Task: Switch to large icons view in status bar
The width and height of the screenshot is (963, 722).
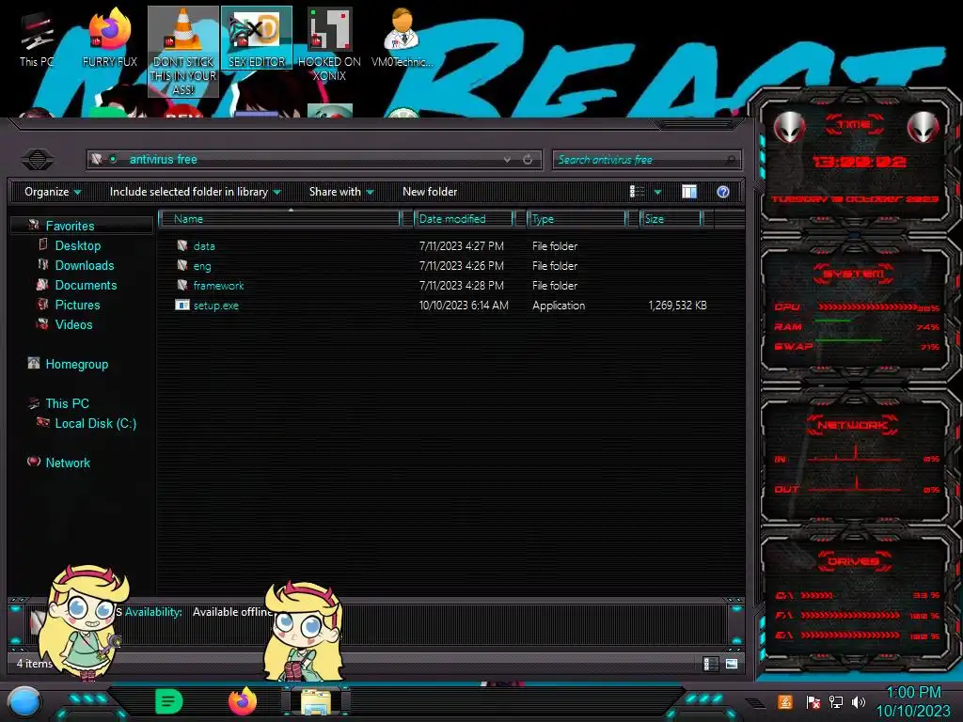Action: click(732, 664)
